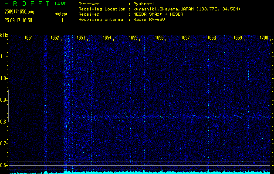
Task: Click the gray vertical range bar near 0.9 kHz
Action: pyautogui.click(x=8, y=106)
